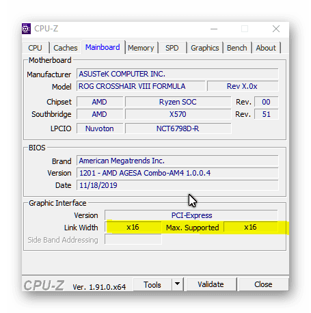311x313 pixels.
Task: Go to the Memory tab
Action: (x=141, y=48)
